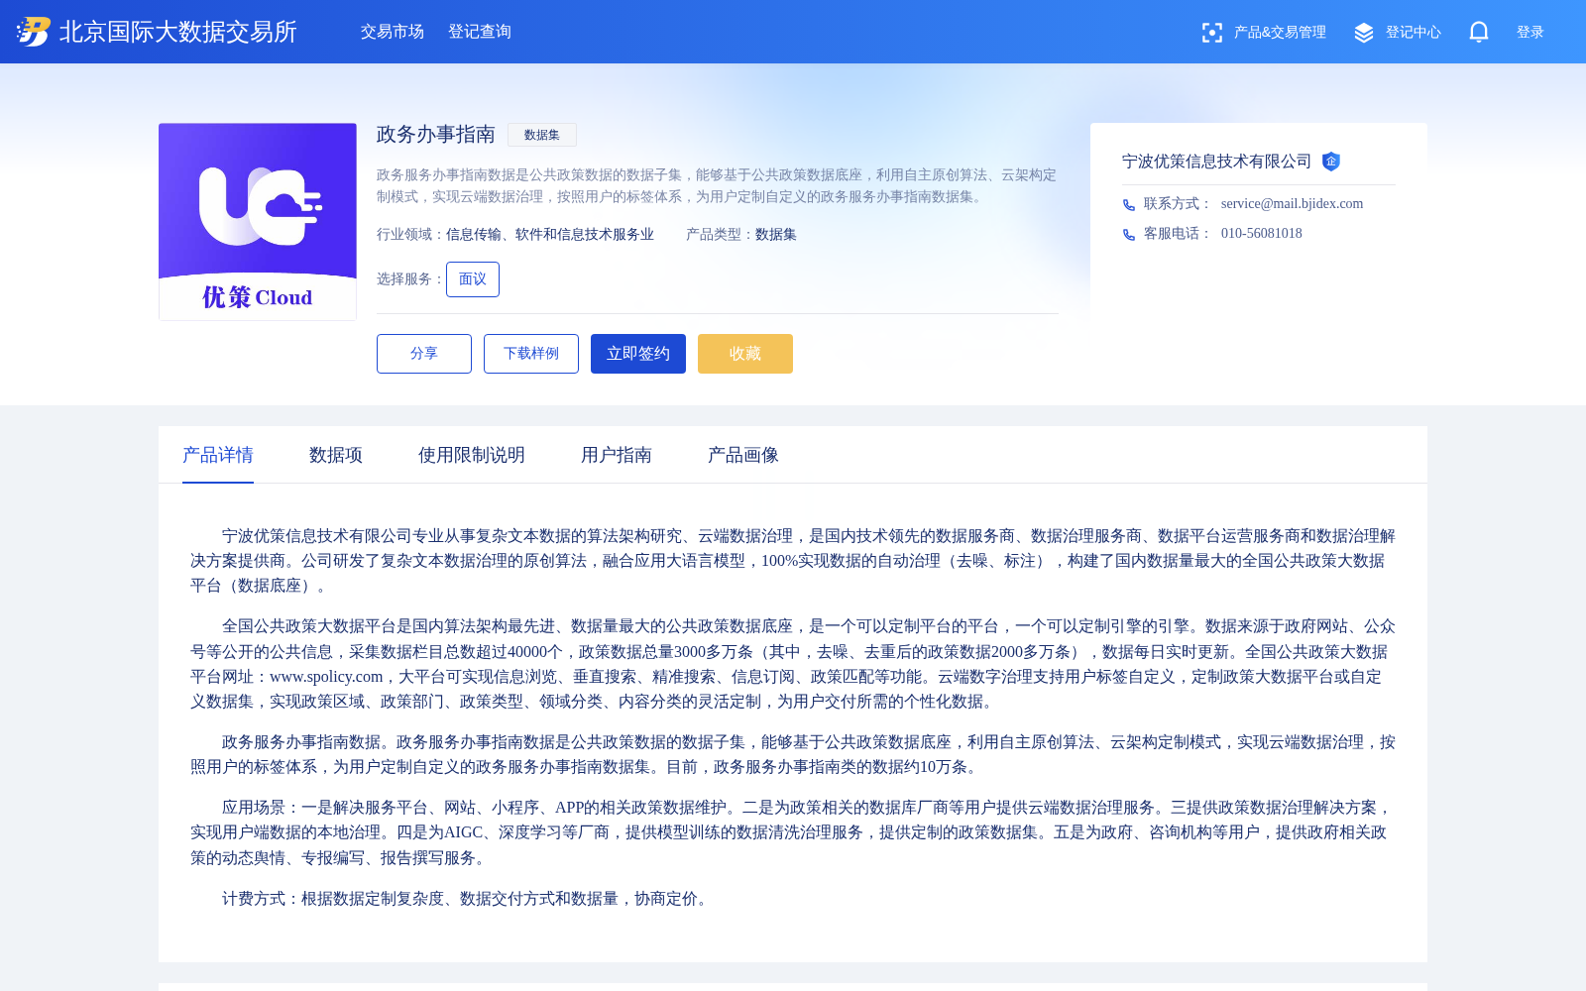Open 登记中心 menu
The width and height of the screenshot is (1586, 991).
point(1414,33)
